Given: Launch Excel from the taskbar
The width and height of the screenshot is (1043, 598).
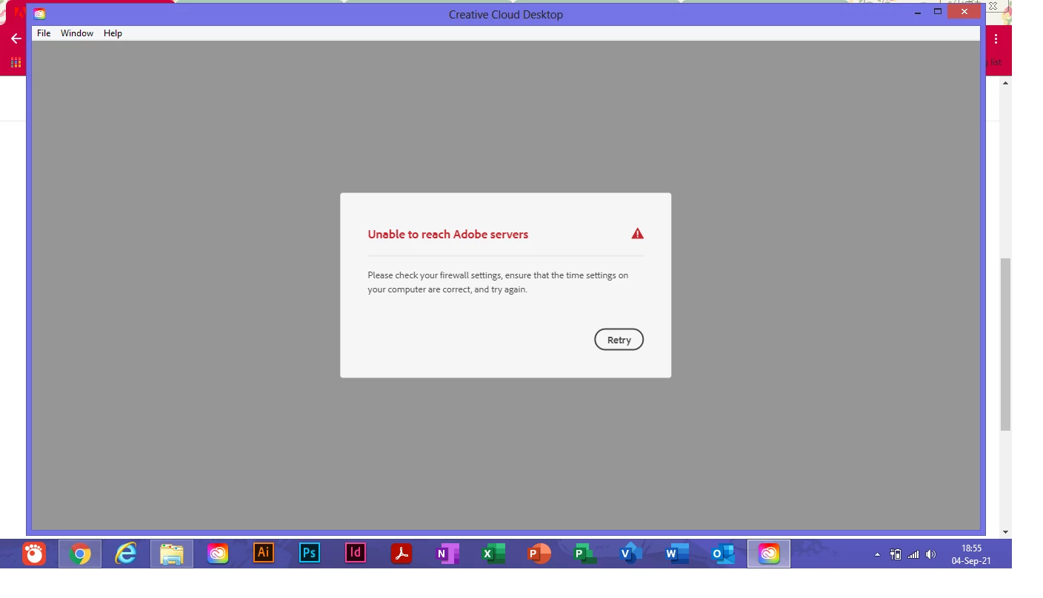Looking at the screenshot, I should click(493, 554).
